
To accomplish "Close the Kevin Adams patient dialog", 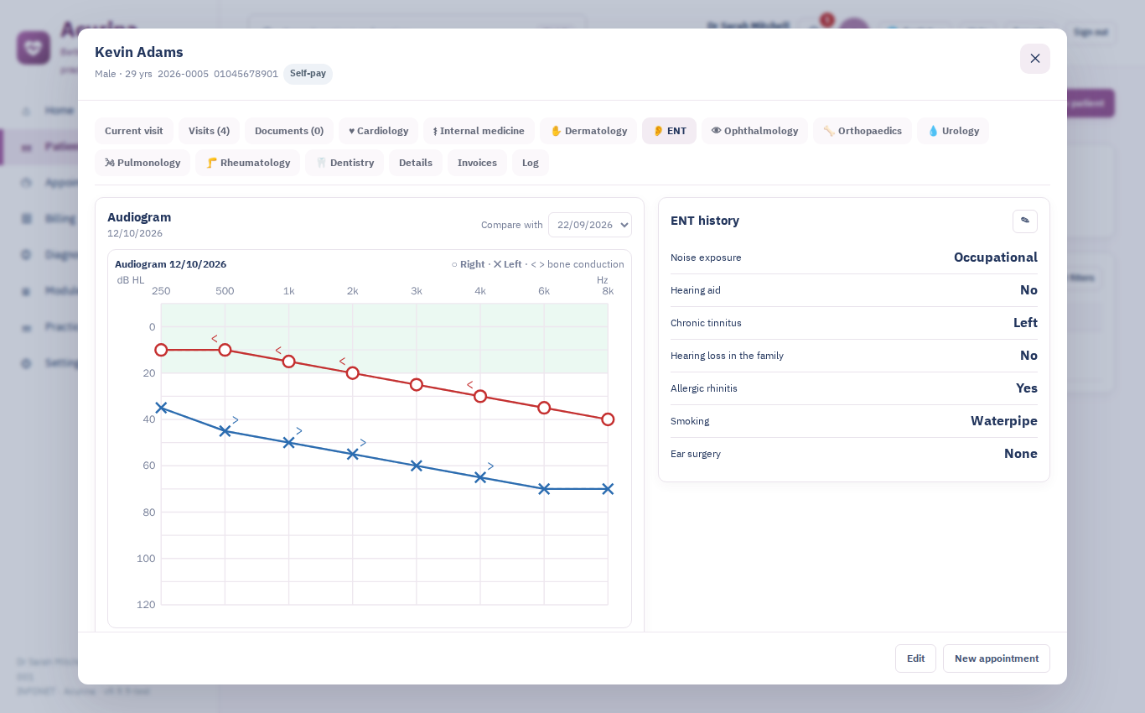I will click(x=1034, y=59).
